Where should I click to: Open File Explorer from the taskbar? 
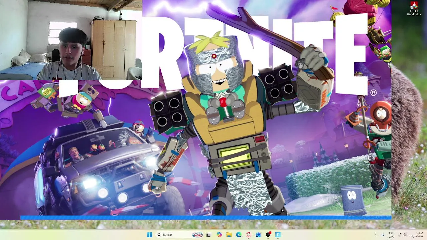[229, 235]
